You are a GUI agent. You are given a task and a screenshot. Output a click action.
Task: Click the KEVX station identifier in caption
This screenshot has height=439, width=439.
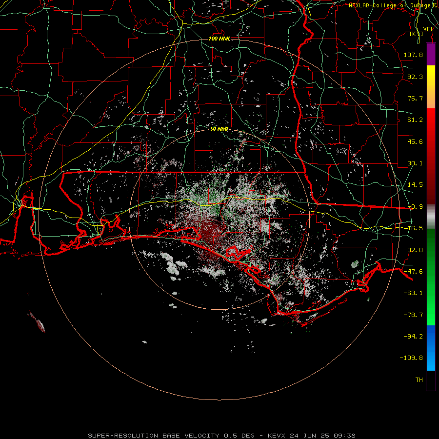(x=276, y=436)
